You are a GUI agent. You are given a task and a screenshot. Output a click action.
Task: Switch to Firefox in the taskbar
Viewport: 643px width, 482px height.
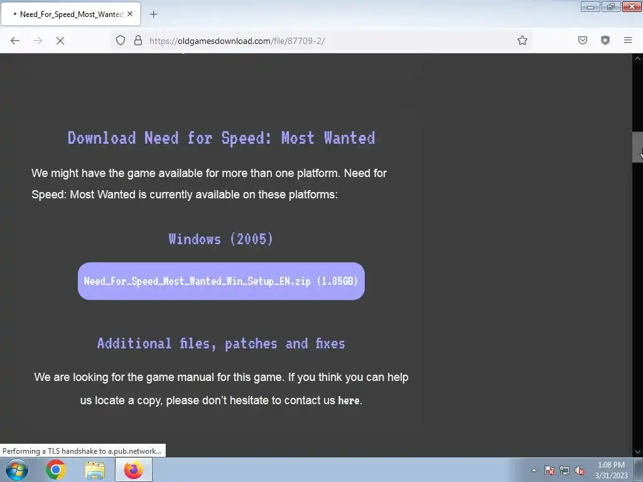(134, 469)
